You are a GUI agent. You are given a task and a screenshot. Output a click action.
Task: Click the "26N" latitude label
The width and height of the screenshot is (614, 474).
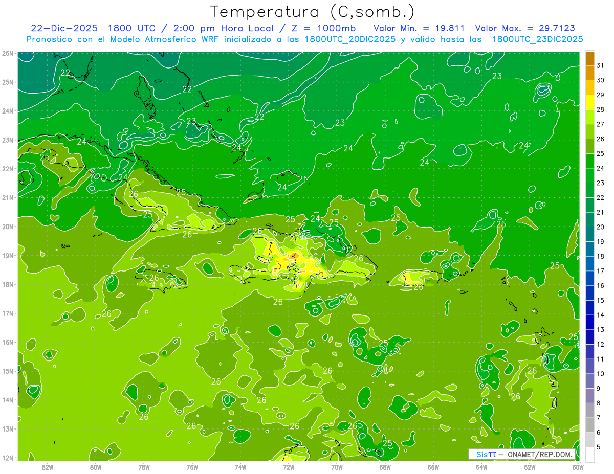[x=8, y=53]
